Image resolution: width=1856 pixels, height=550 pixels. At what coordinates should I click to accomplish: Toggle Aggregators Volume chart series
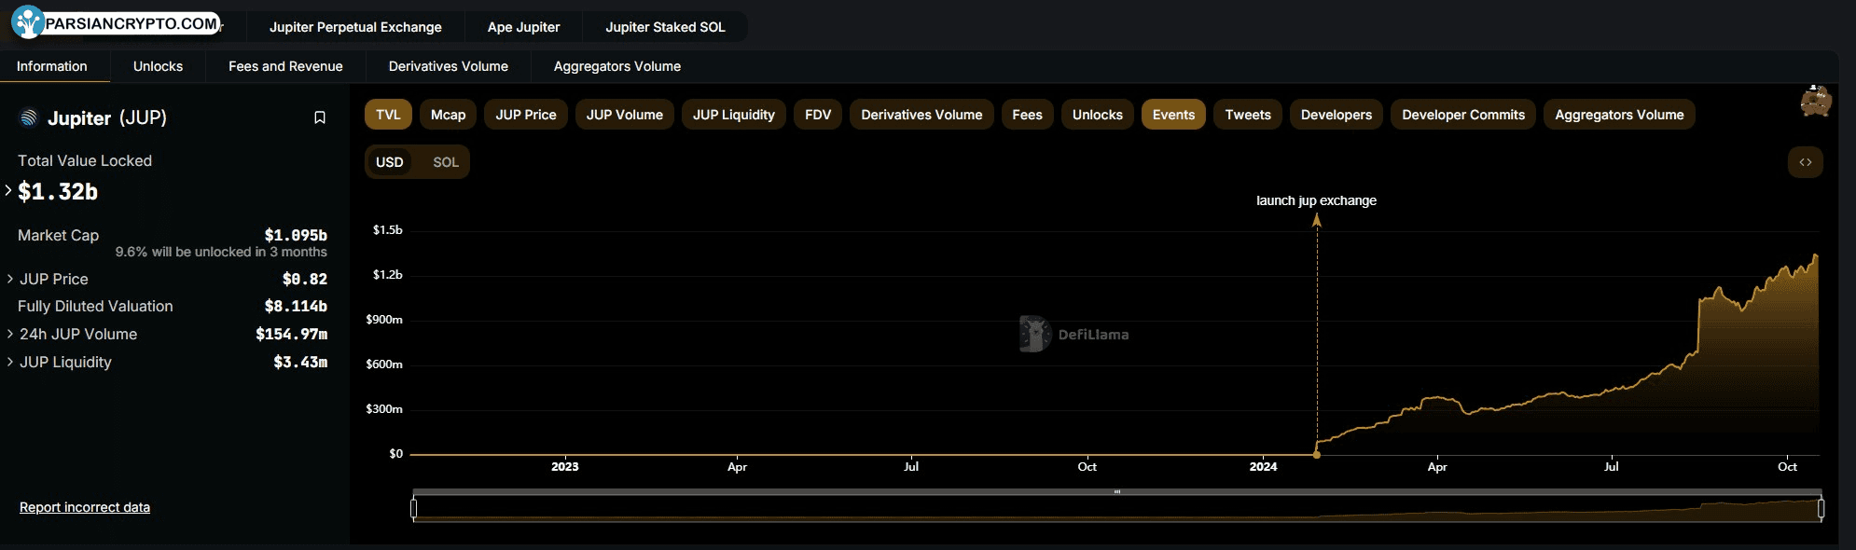[x=1619, y=115]
